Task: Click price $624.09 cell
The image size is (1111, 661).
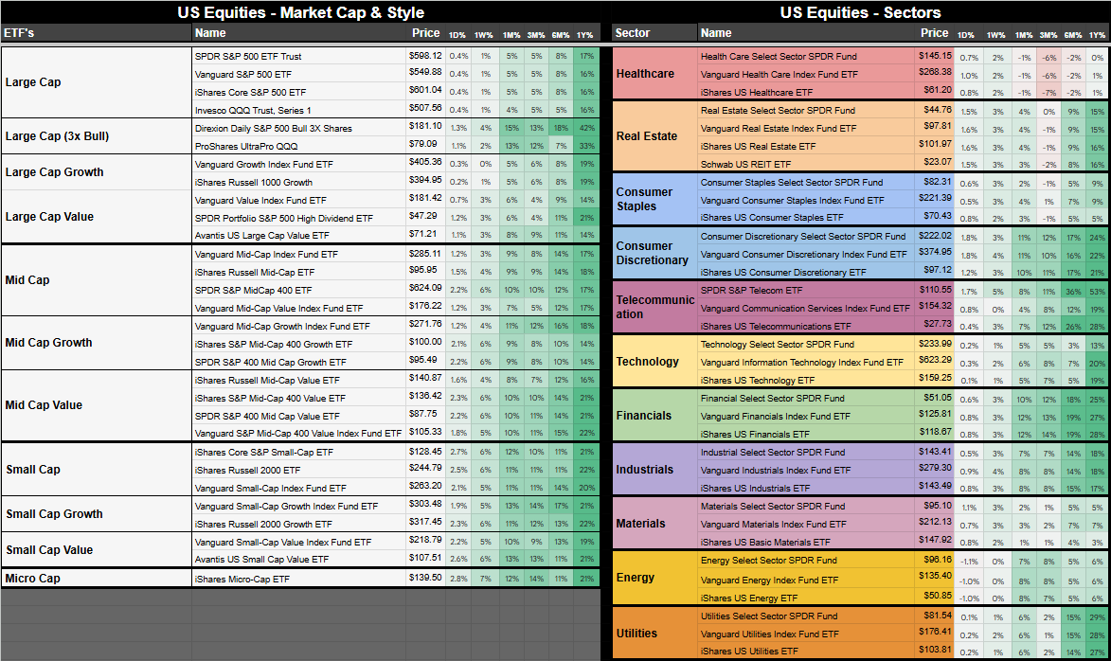Action: pyautogui.click(x=425, y=288)
